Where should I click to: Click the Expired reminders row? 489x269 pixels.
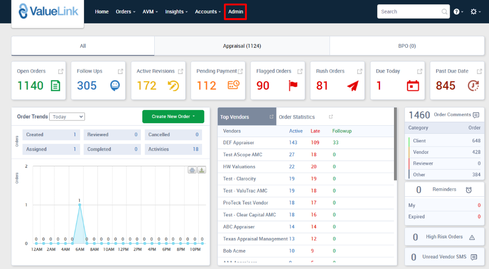click(445, 216)
